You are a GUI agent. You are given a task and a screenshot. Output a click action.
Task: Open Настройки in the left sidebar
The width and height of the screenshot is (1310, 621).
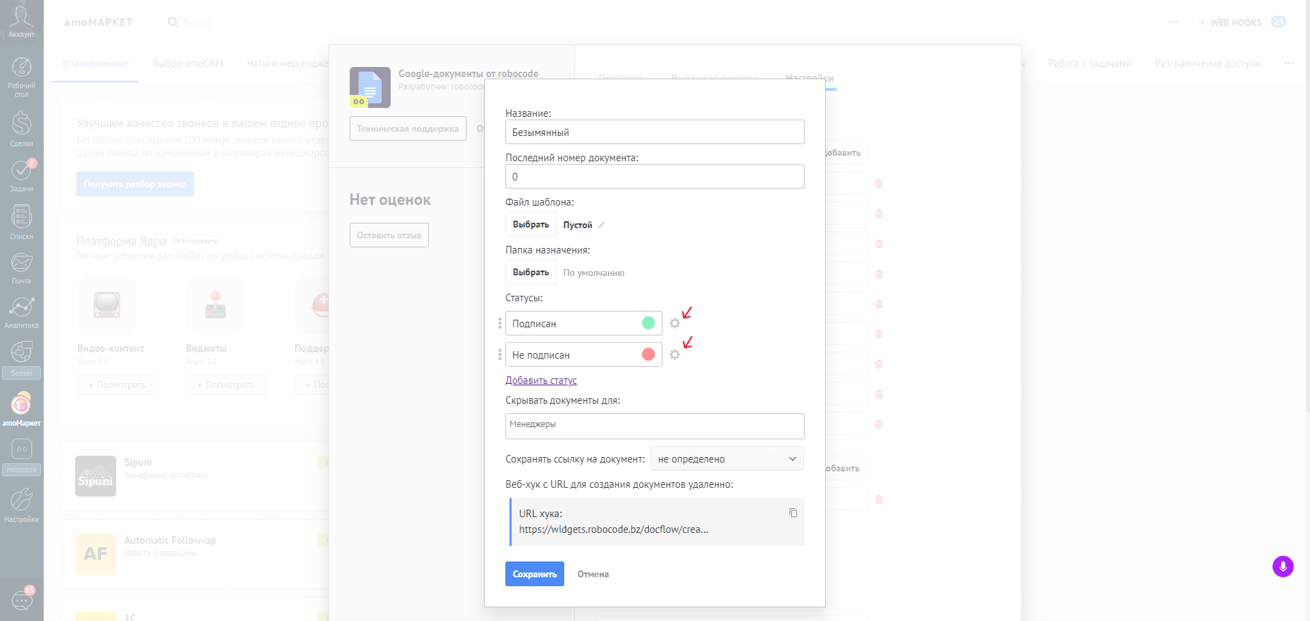pos(22,506)
